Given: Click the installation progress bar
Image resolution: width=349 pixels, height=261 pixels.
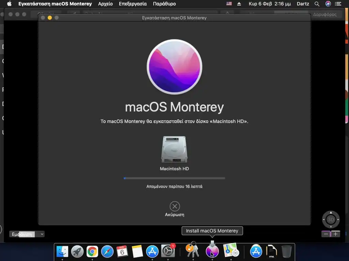Looking at the screenshot, I should tap(174, 178).
